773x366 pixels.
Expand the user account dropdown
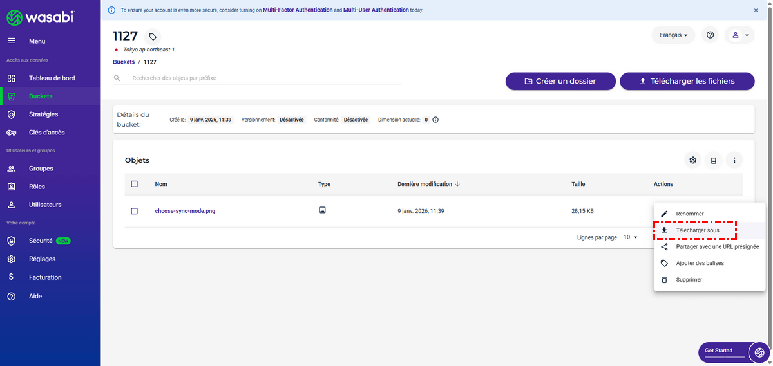(x=740, y=35)
